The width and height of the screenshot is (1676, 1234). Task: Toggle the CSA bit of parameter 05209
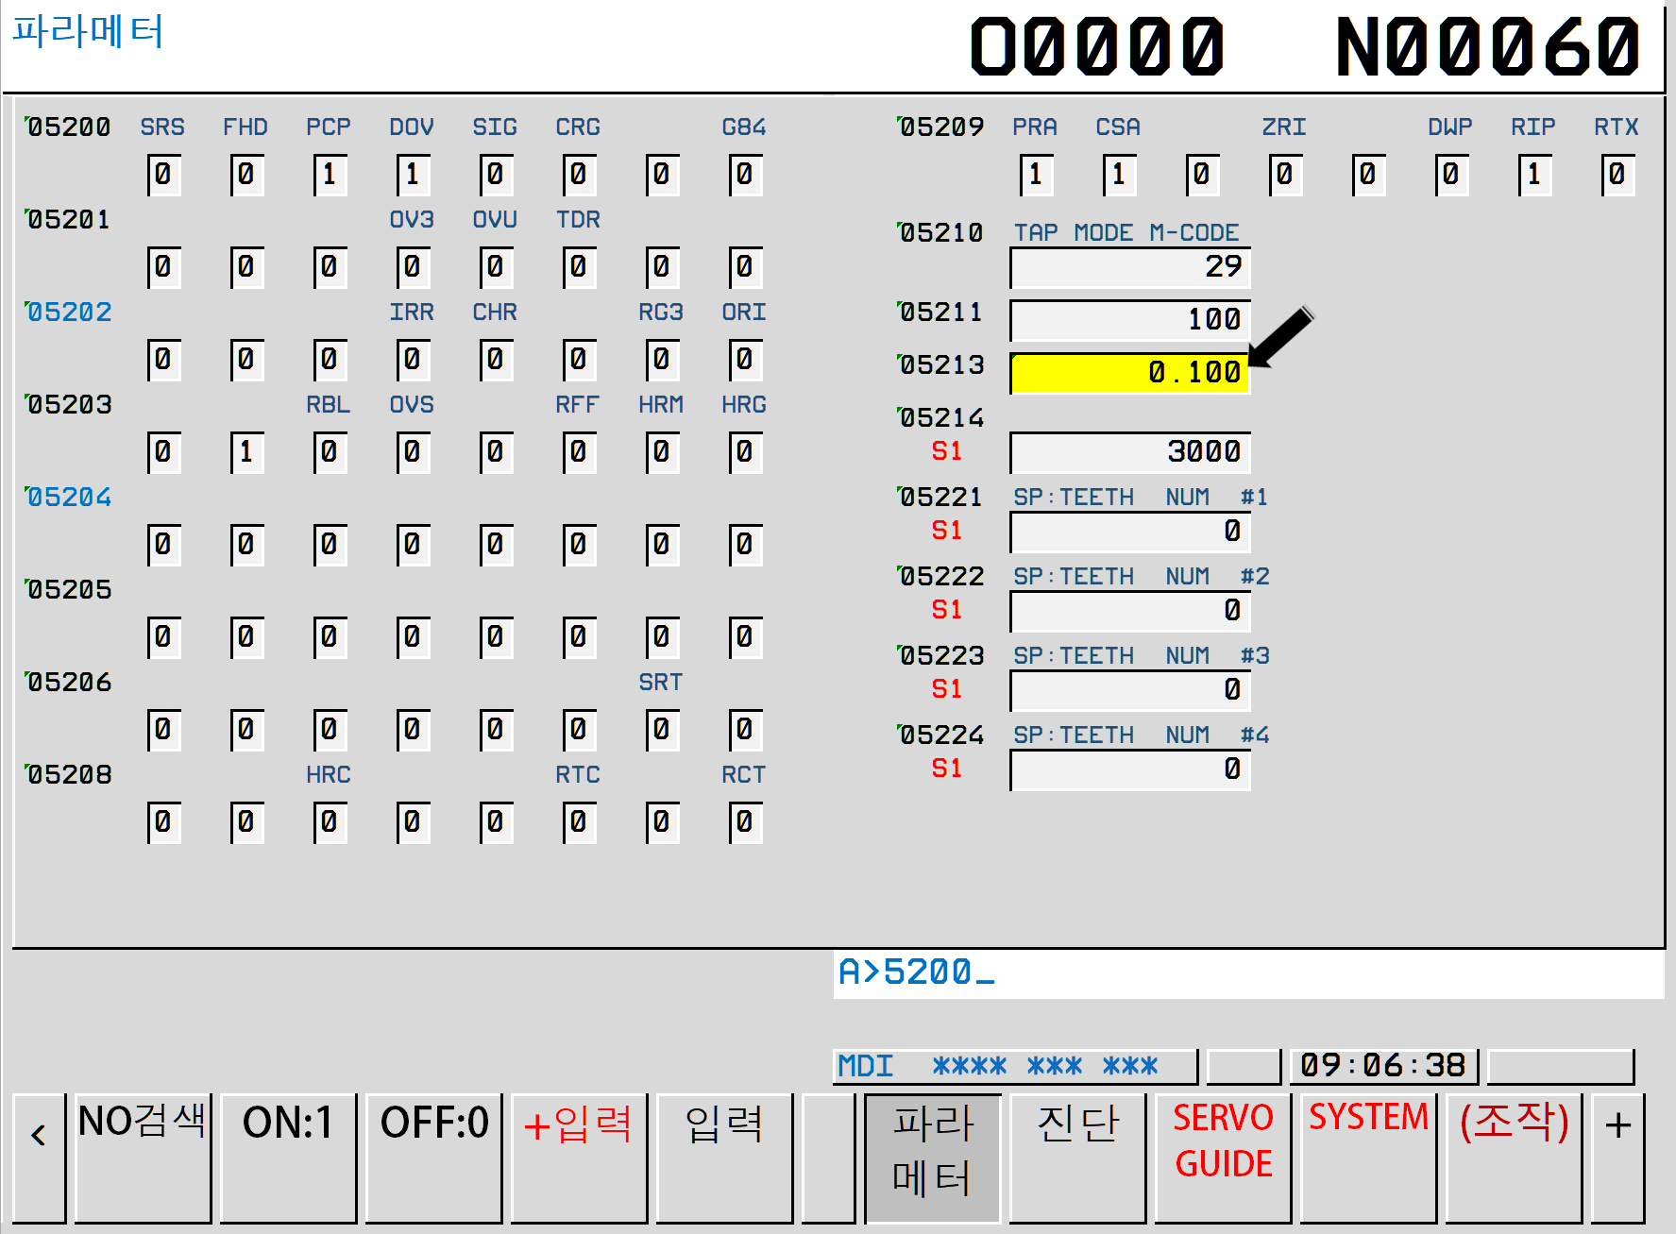(1119, 175)
